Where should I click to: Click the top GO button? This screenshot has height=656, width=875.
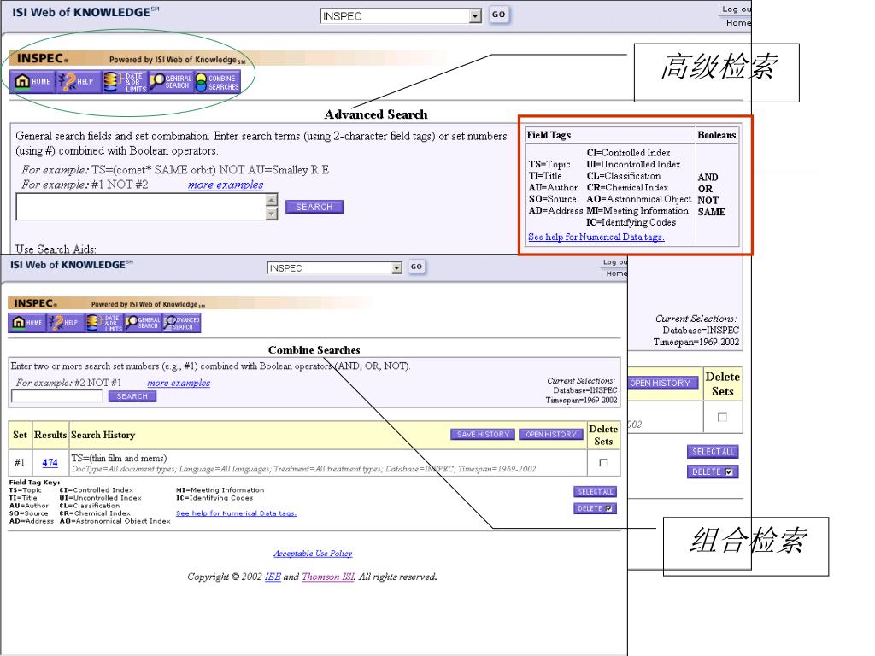click(x=498, y=15)
